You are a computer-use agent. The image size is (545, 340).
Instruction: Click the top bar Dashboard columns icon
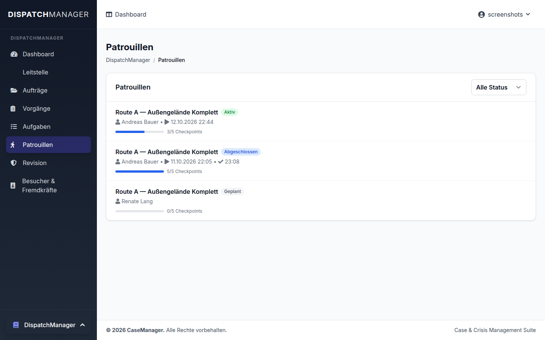click(x=109, y=14)
